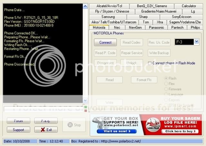Click the Repair Service button
Screen dimensions: 206x146
[132, 53]
